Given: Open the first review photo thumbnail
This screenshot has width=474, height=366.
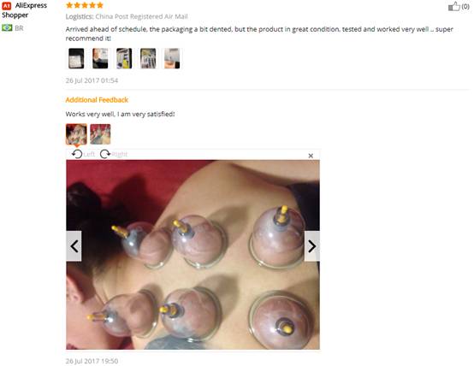Looking at the screenshot, I should pos(76,58).
